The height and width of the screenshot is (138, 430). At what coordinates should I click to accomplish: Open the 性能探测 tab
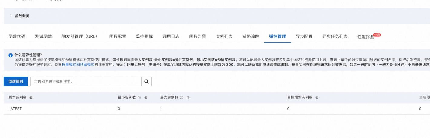(x=366, y=37)
